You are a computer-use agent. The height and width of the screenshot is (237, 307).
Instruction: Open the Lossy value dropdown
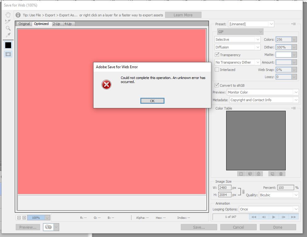coord(294,77)
